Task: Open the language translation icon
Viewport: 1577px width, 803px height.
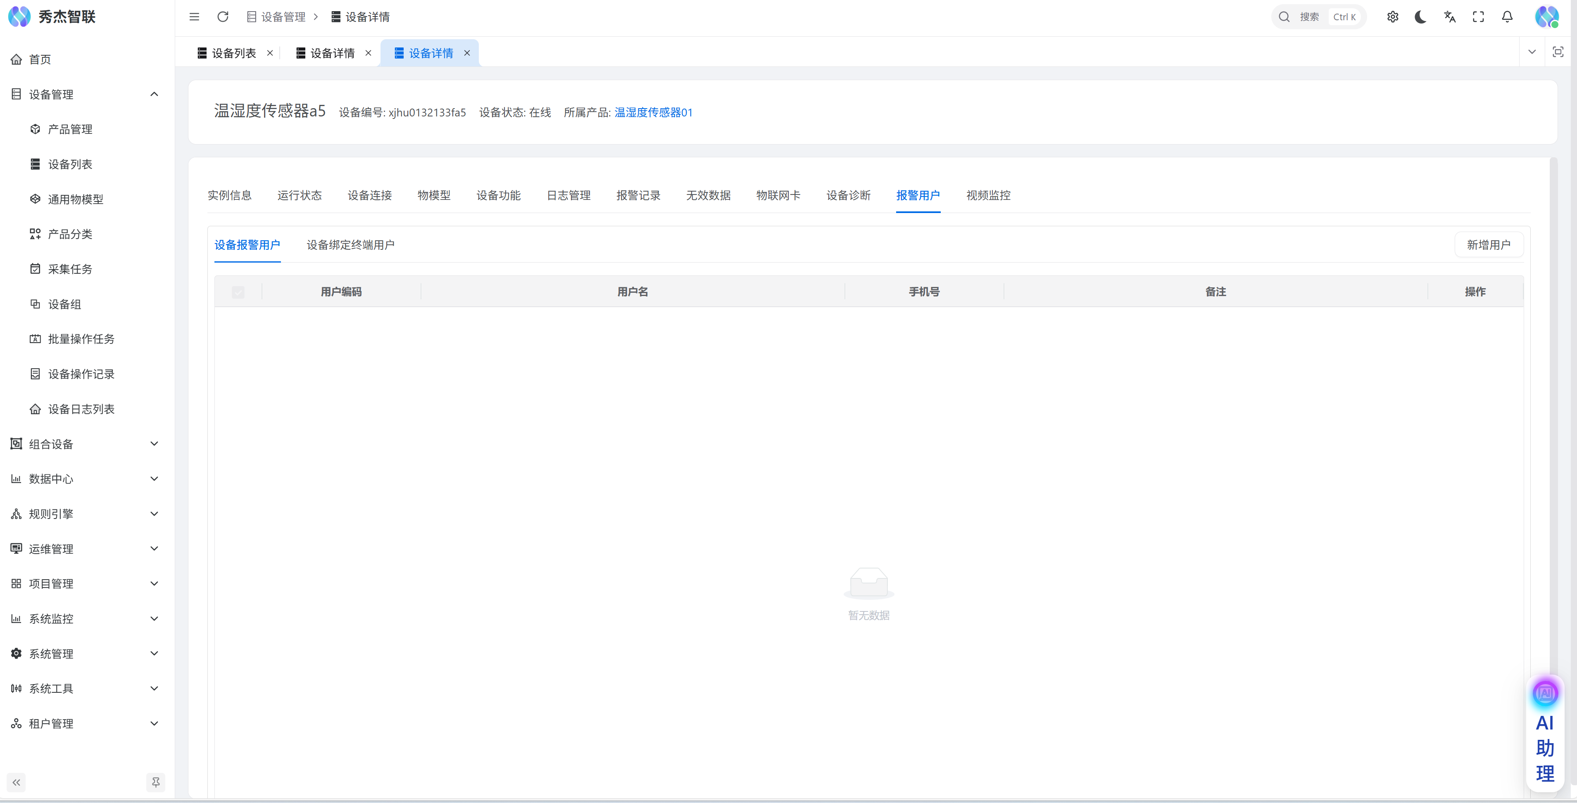Action: pyautogui.click(x=1449, y=17)
